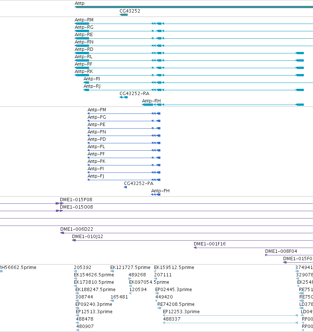
Task: Click the Antp-RM transcript label
Action: (84, 20)
